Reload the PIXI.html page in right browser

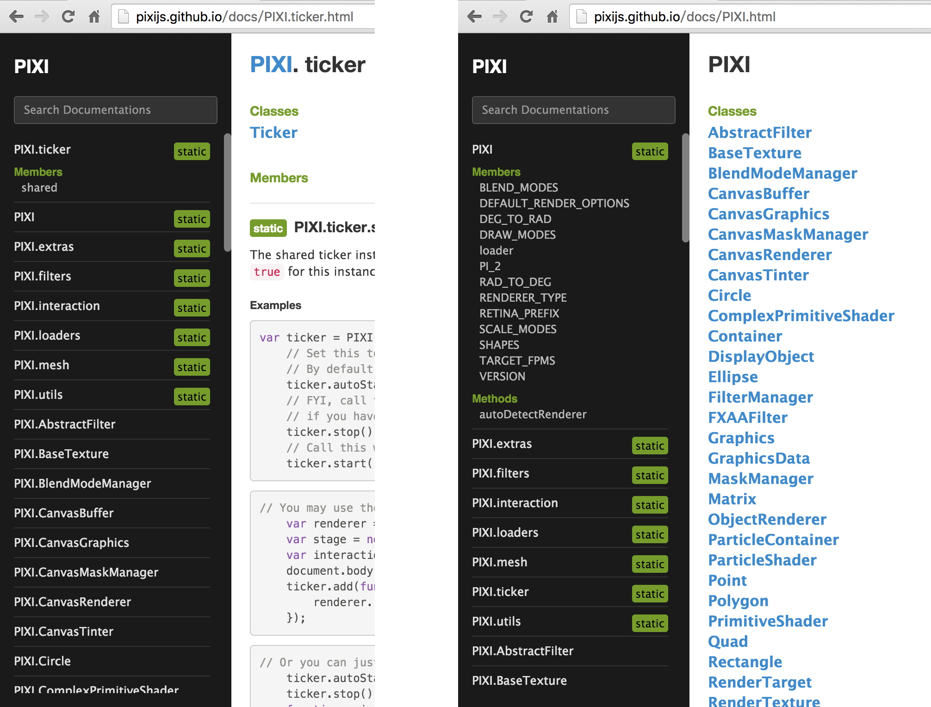[526, 17]
